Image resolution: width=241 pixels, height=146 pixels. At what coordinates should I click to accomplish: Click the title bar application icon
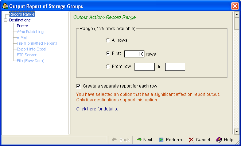coord(5,6)
